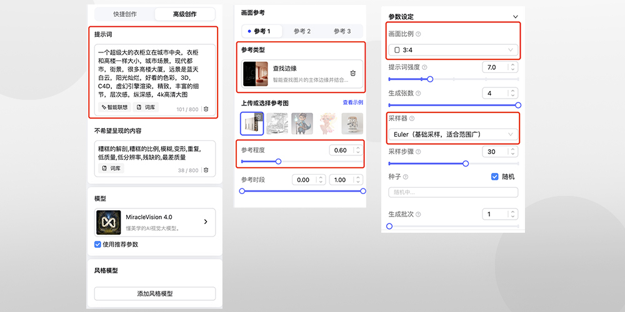This screenshot has width=625, height=312.
Task: Click the 参考时段 slider's left handle
Action: (242, 191)
